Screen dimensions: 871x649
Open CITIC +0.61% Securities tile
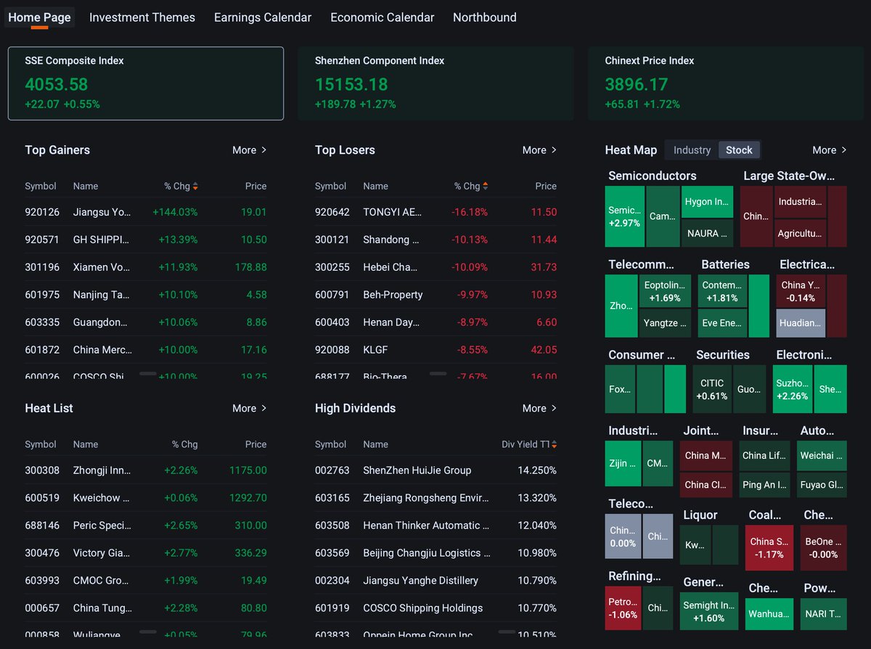point(712,389)
